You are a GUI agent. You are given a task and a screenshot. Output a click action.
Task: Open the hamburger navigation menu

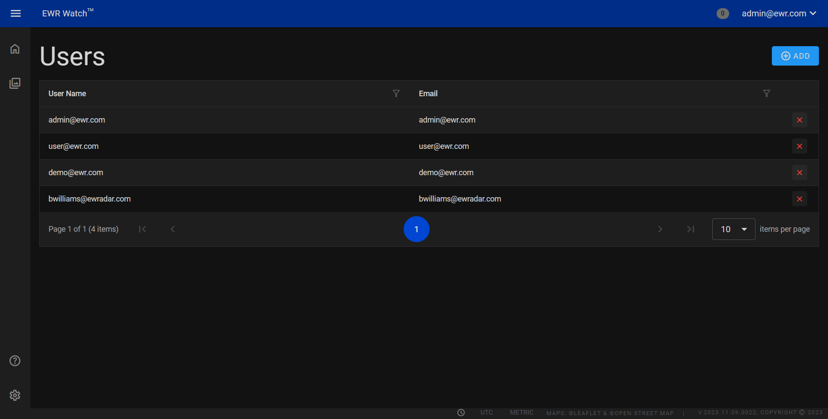(16, 13)
